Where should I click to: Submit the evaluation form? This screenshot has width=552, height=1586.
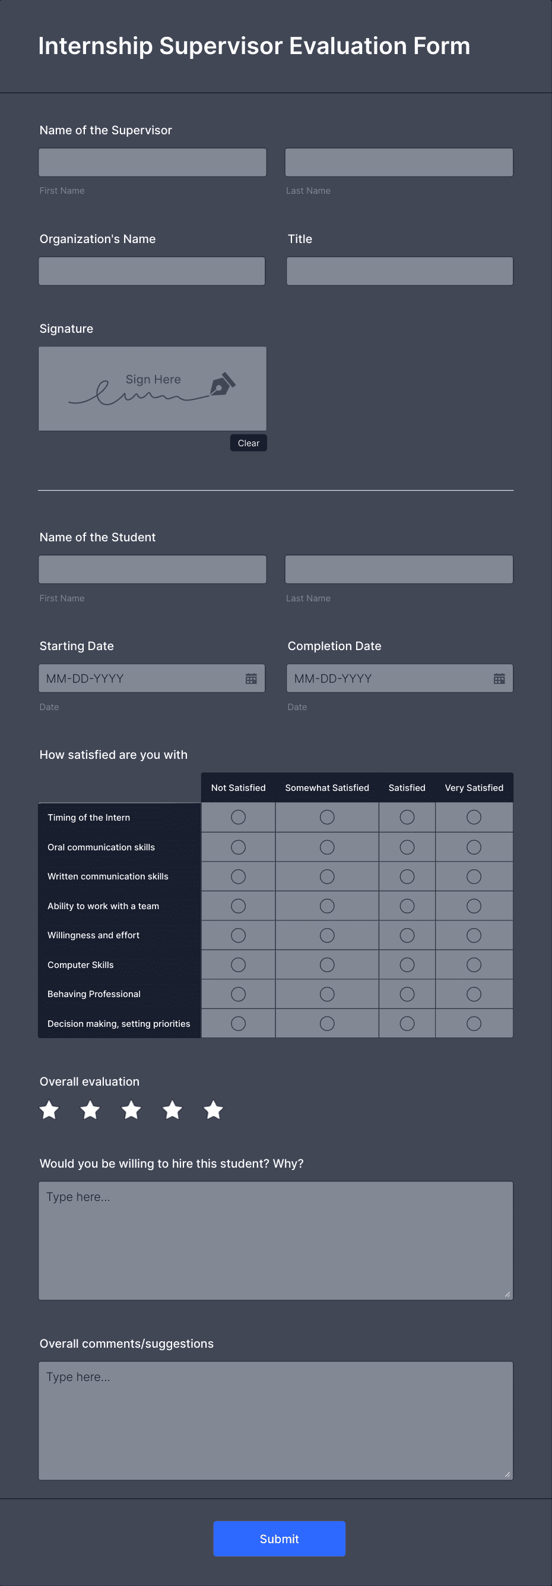[x=279, y=1538]
